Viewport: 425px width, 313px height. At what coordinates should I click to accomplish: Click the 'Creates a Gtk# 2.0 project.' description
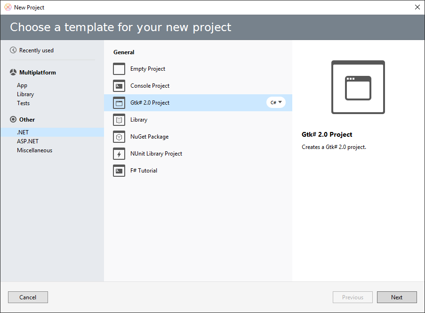[334, 147]
